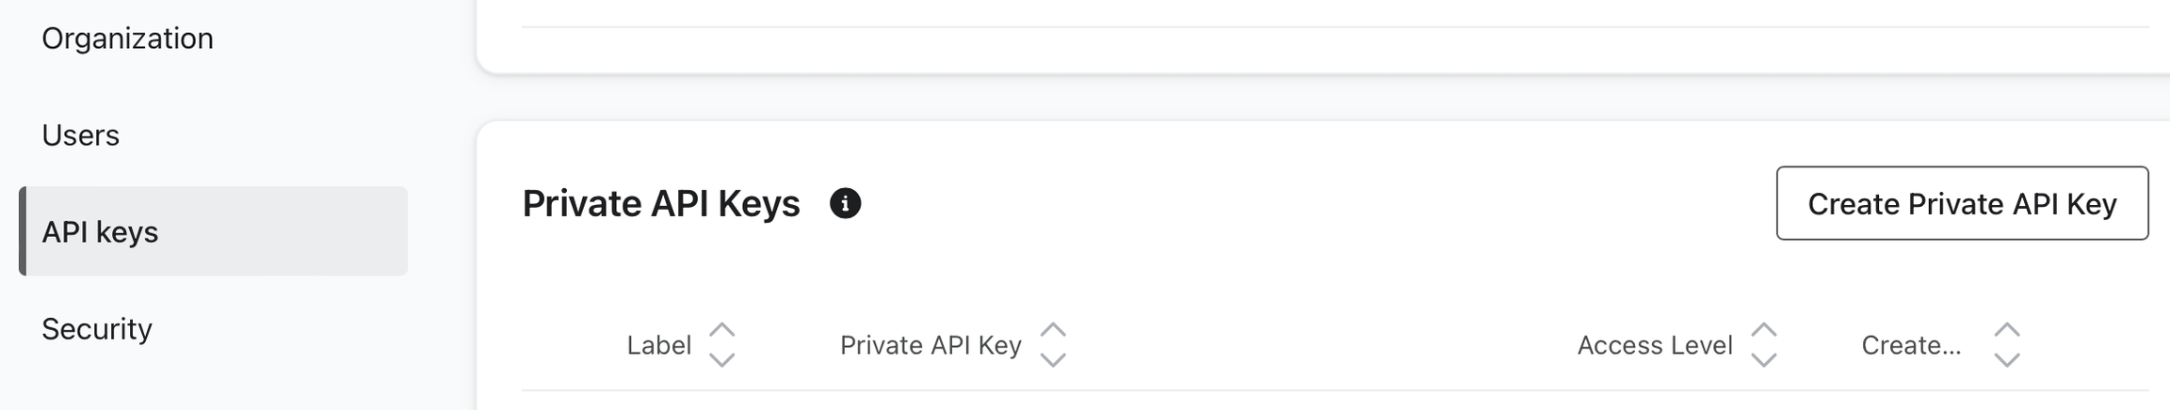Screen dimensions: 2170x410
Task: Sort Label column descending with down arrow
Action: click(722, 360)
